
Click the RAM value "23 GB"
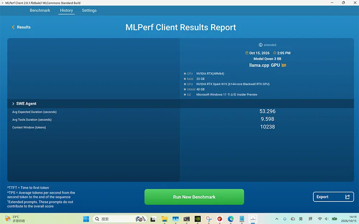point(200,79)
